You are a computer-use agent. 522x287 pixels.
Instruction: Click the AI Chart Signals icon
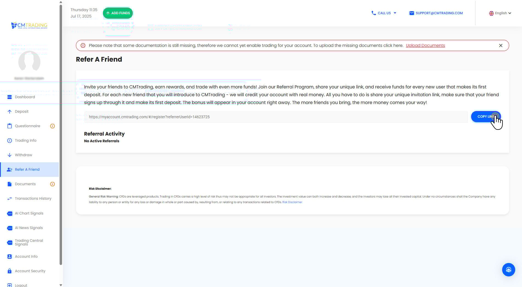pyautogui.click(x=10, y=213)
